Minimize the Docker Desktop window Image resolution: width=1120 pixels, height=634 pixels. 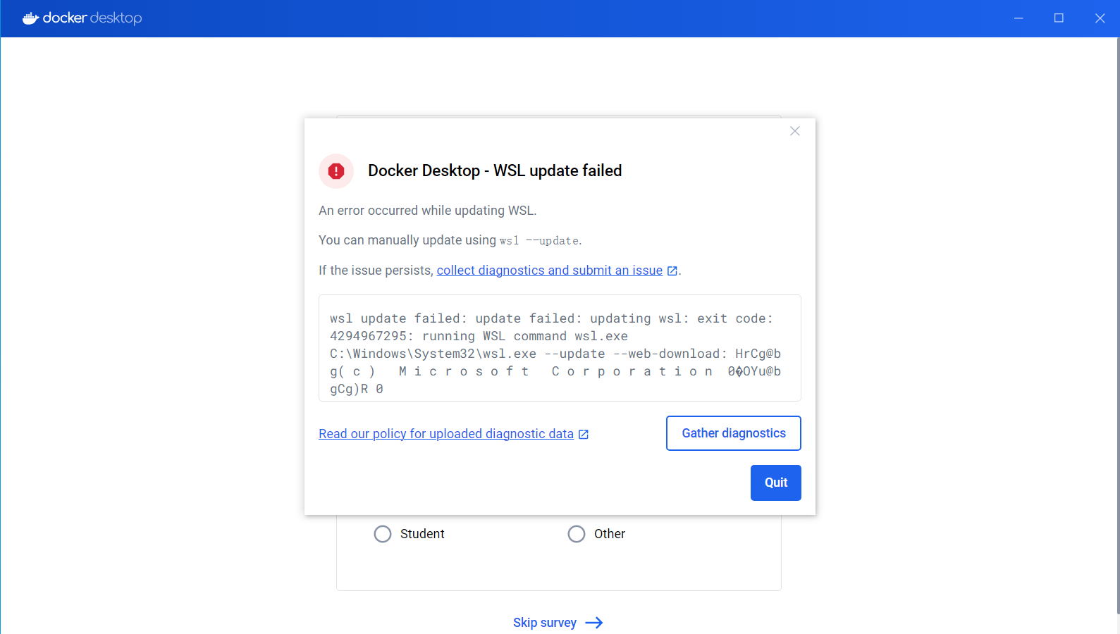1019,18
